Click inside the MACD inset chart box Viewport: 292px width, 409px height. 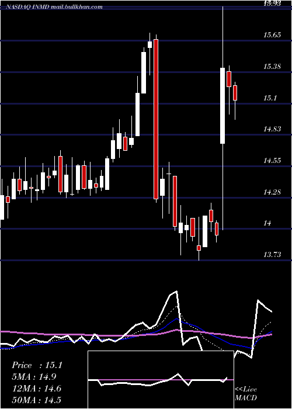[x=161, y=380]
